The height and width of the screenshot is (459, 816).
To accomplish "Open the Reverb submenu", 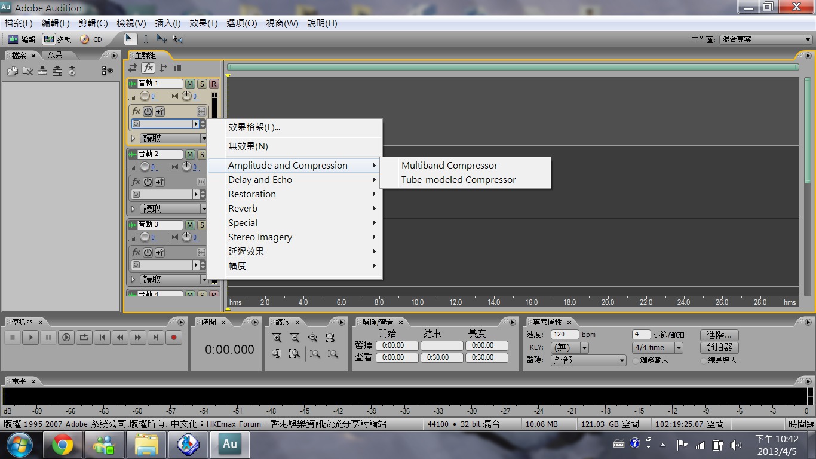I will (x=295, y=208).
